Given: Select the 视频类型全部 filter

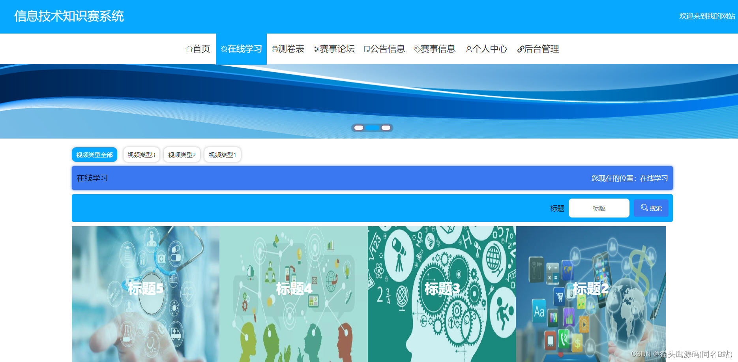Looking at the screenshot, I should [94, 154].
